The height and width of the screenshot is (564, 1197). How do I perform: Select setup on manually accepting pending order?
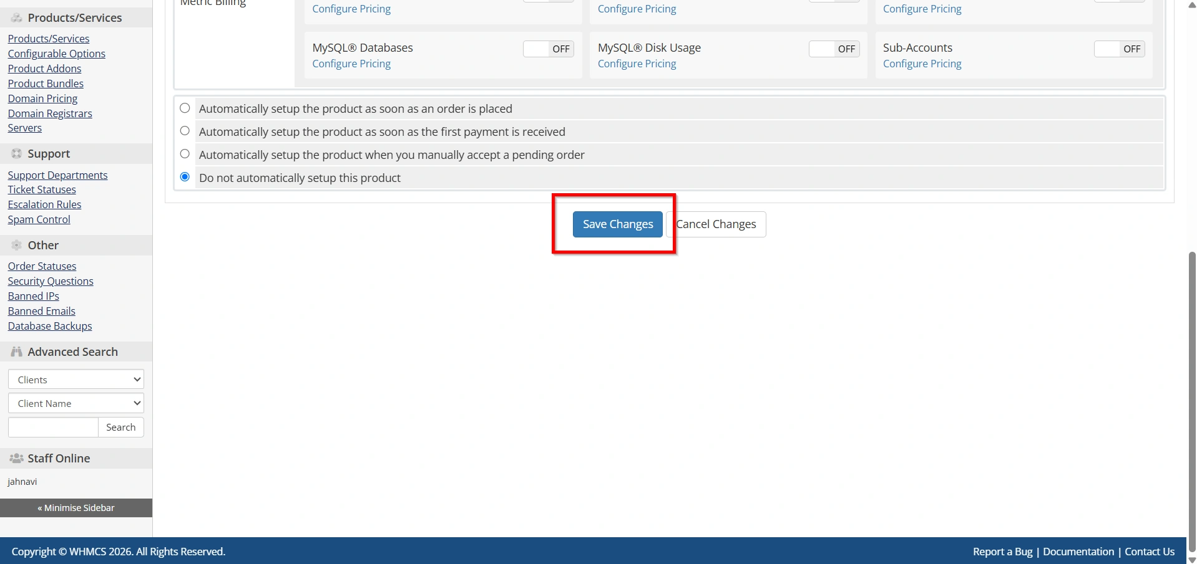click(185, 154)
